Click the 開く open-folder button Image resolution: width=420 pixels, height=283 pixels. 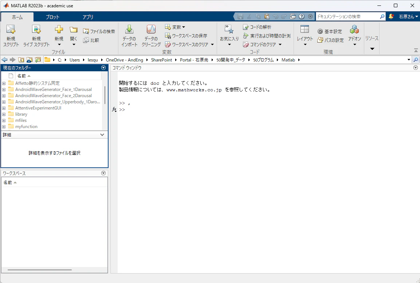click(74, 36)
